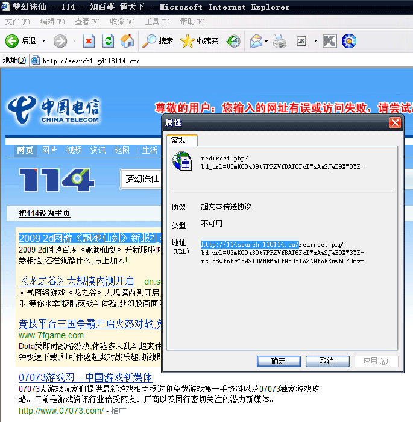Click the K toolbar icon
The image size is (413, 422).
point(330,41)
